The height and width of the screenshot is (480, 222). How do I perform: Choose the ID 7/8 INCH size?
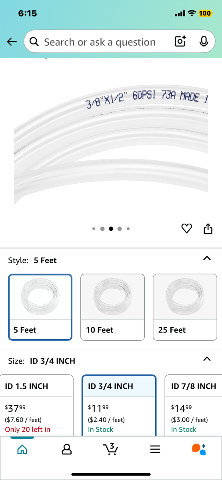pos(194,406)
